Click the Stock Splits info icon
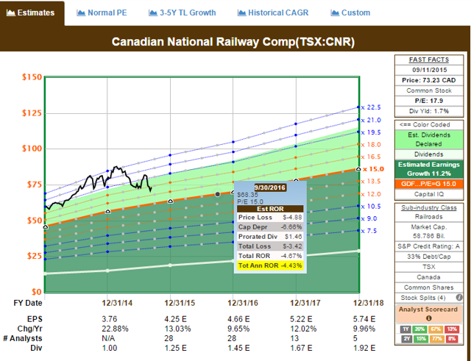The width and height of the screenshot is (471, 361). click(459, 297)
